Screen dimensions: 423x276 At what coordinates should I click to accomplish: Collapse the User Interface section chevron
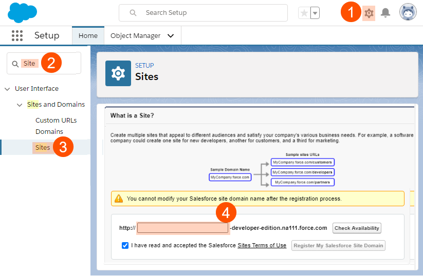tap(7, 89)
